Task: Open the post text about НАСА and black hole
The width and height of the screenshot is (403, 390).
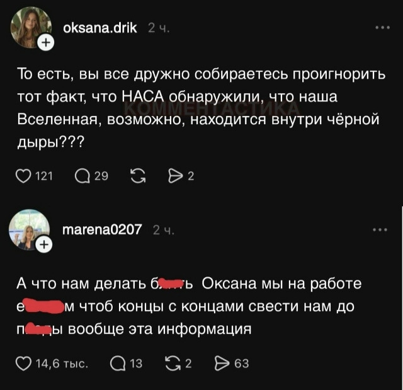Action: tap(201, 108)
